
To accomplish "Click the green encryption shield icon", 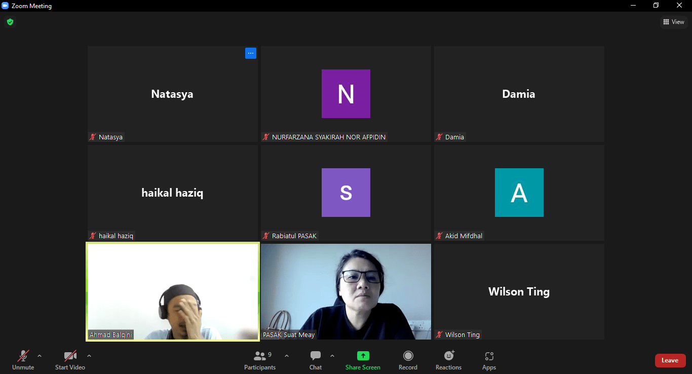I will (x=10, y=22).
